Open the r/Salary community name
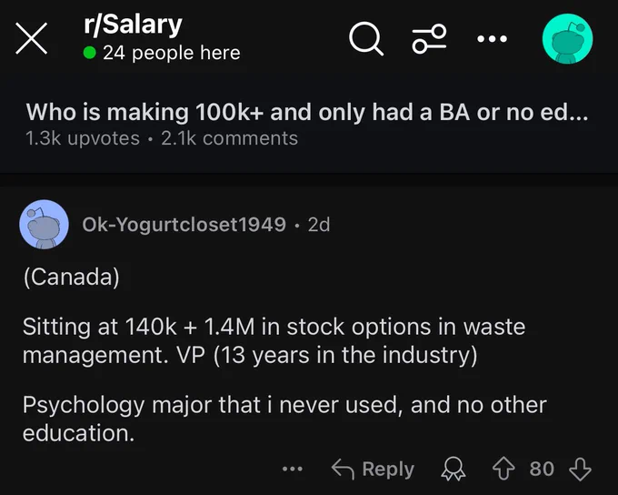The image size is (618, 495). [133, 25]
